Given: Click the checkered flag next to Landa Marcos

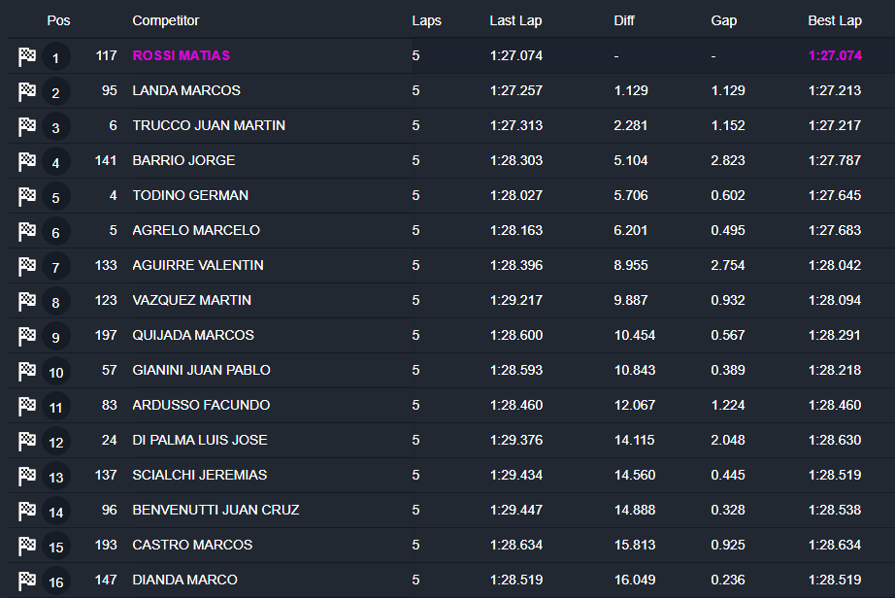Looking at the screenshot, I should (x=27, y=91).
